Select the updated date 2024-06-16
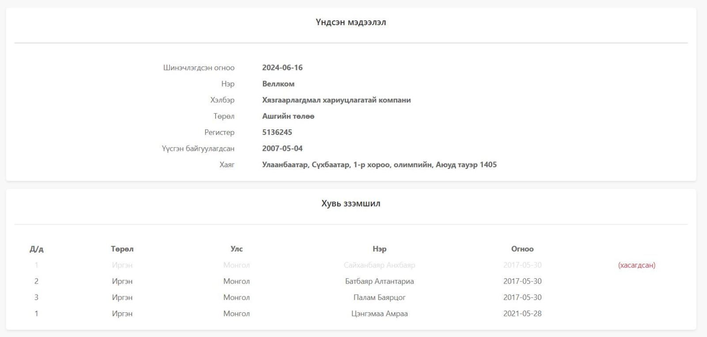This screenshot has height=337, width=707. pyautogui.click(x=282, y=67)
